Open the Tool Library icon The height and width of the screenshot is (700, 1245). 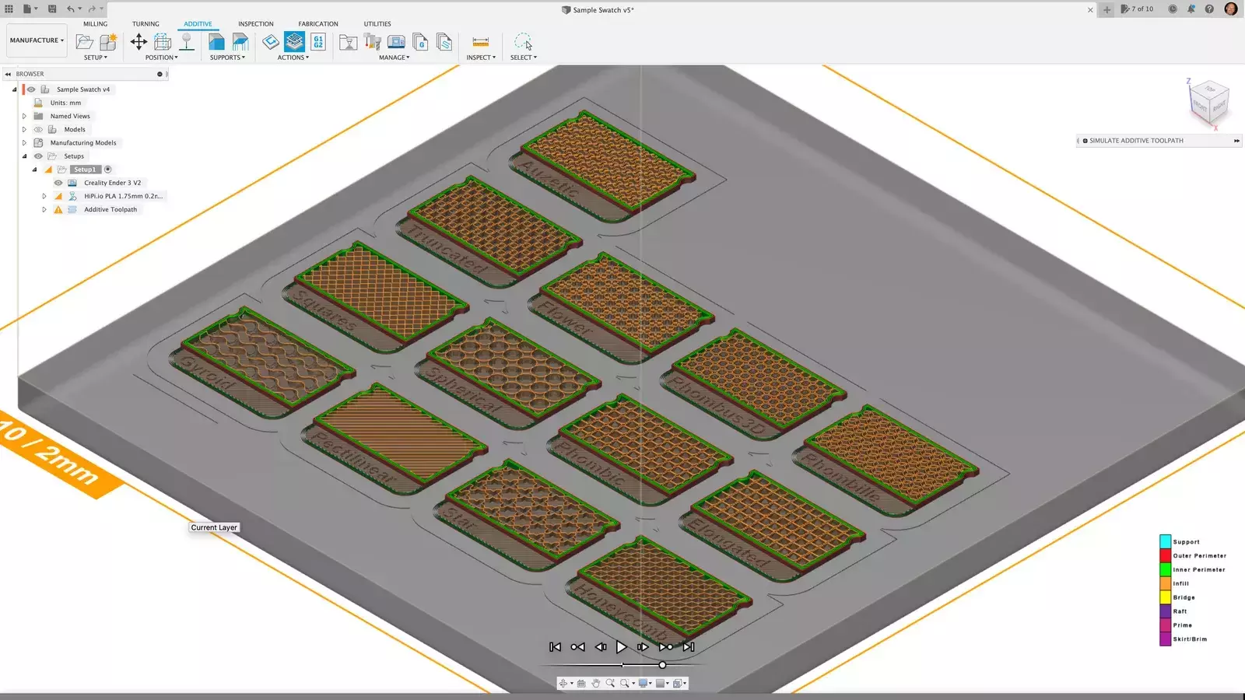pyautogui.click(x=372, y=42)
